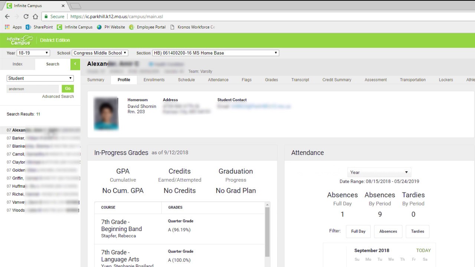Open the Summary tab
475x267 pixels.
point(96,80)
